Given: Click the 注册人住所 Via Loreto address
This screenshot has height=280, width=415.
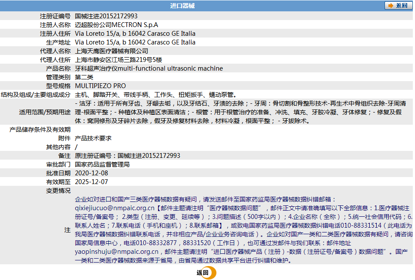Looking at the screenshot, I should pos(135,34).
